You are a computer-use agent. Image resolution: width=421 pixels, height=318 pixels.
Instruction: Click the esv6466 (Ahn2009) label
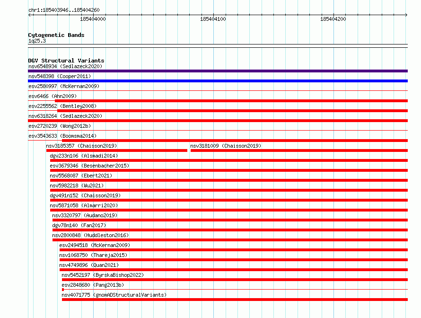point(53,96)
